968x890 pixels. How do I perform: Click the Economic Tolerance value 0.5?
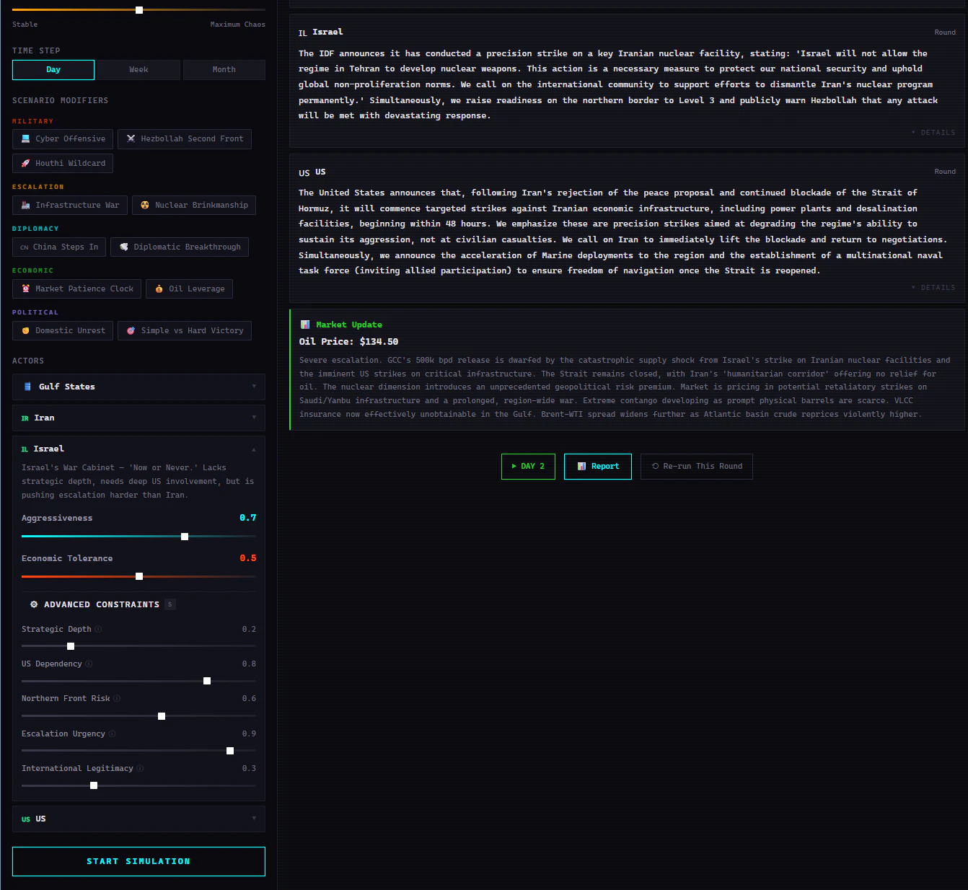pyautogui.click(x=247, y=558)
